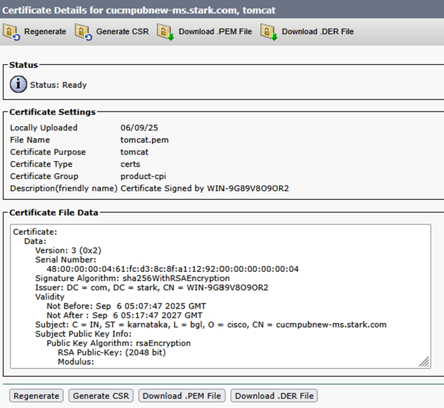Click the Not After : Sep 6 2027 line
Screen dimensions: 444x408
pos(125,315)
